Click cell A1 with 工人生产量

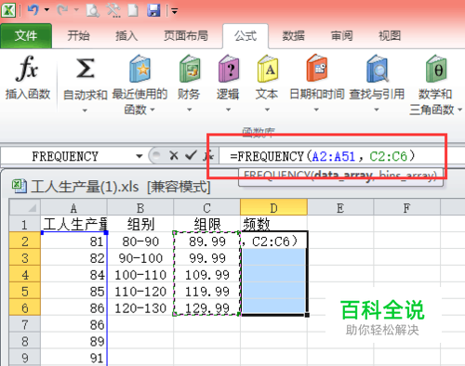74,224
